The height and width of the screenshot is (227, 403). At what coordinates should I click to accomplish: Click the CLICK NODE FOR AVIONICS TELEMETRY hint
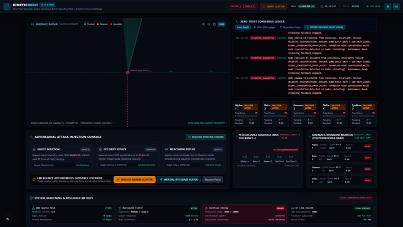[x=206, y=123]
